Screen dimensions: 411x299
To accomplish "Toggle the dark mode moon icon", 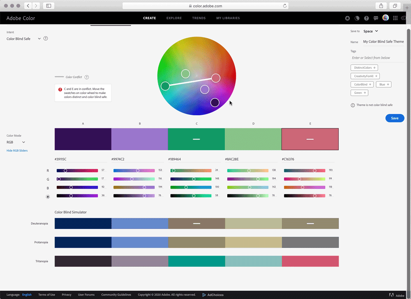I will pos(357,18).
